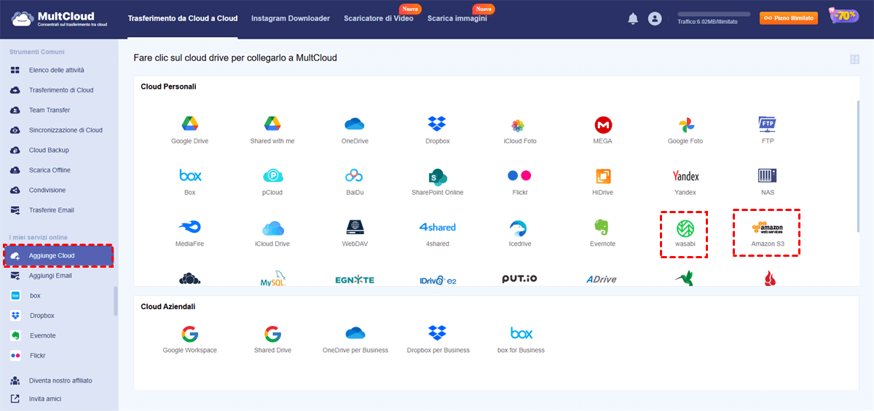Add an FTP connection

click(x=768, y=130)
